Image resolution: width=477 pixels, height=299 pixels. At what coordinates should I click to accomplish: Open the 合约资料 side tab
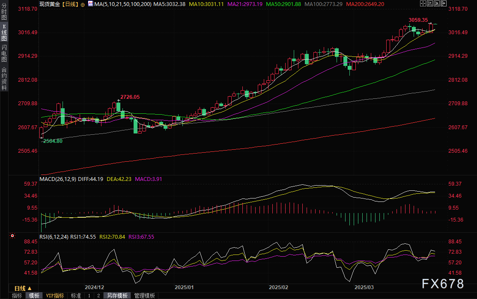4,78
